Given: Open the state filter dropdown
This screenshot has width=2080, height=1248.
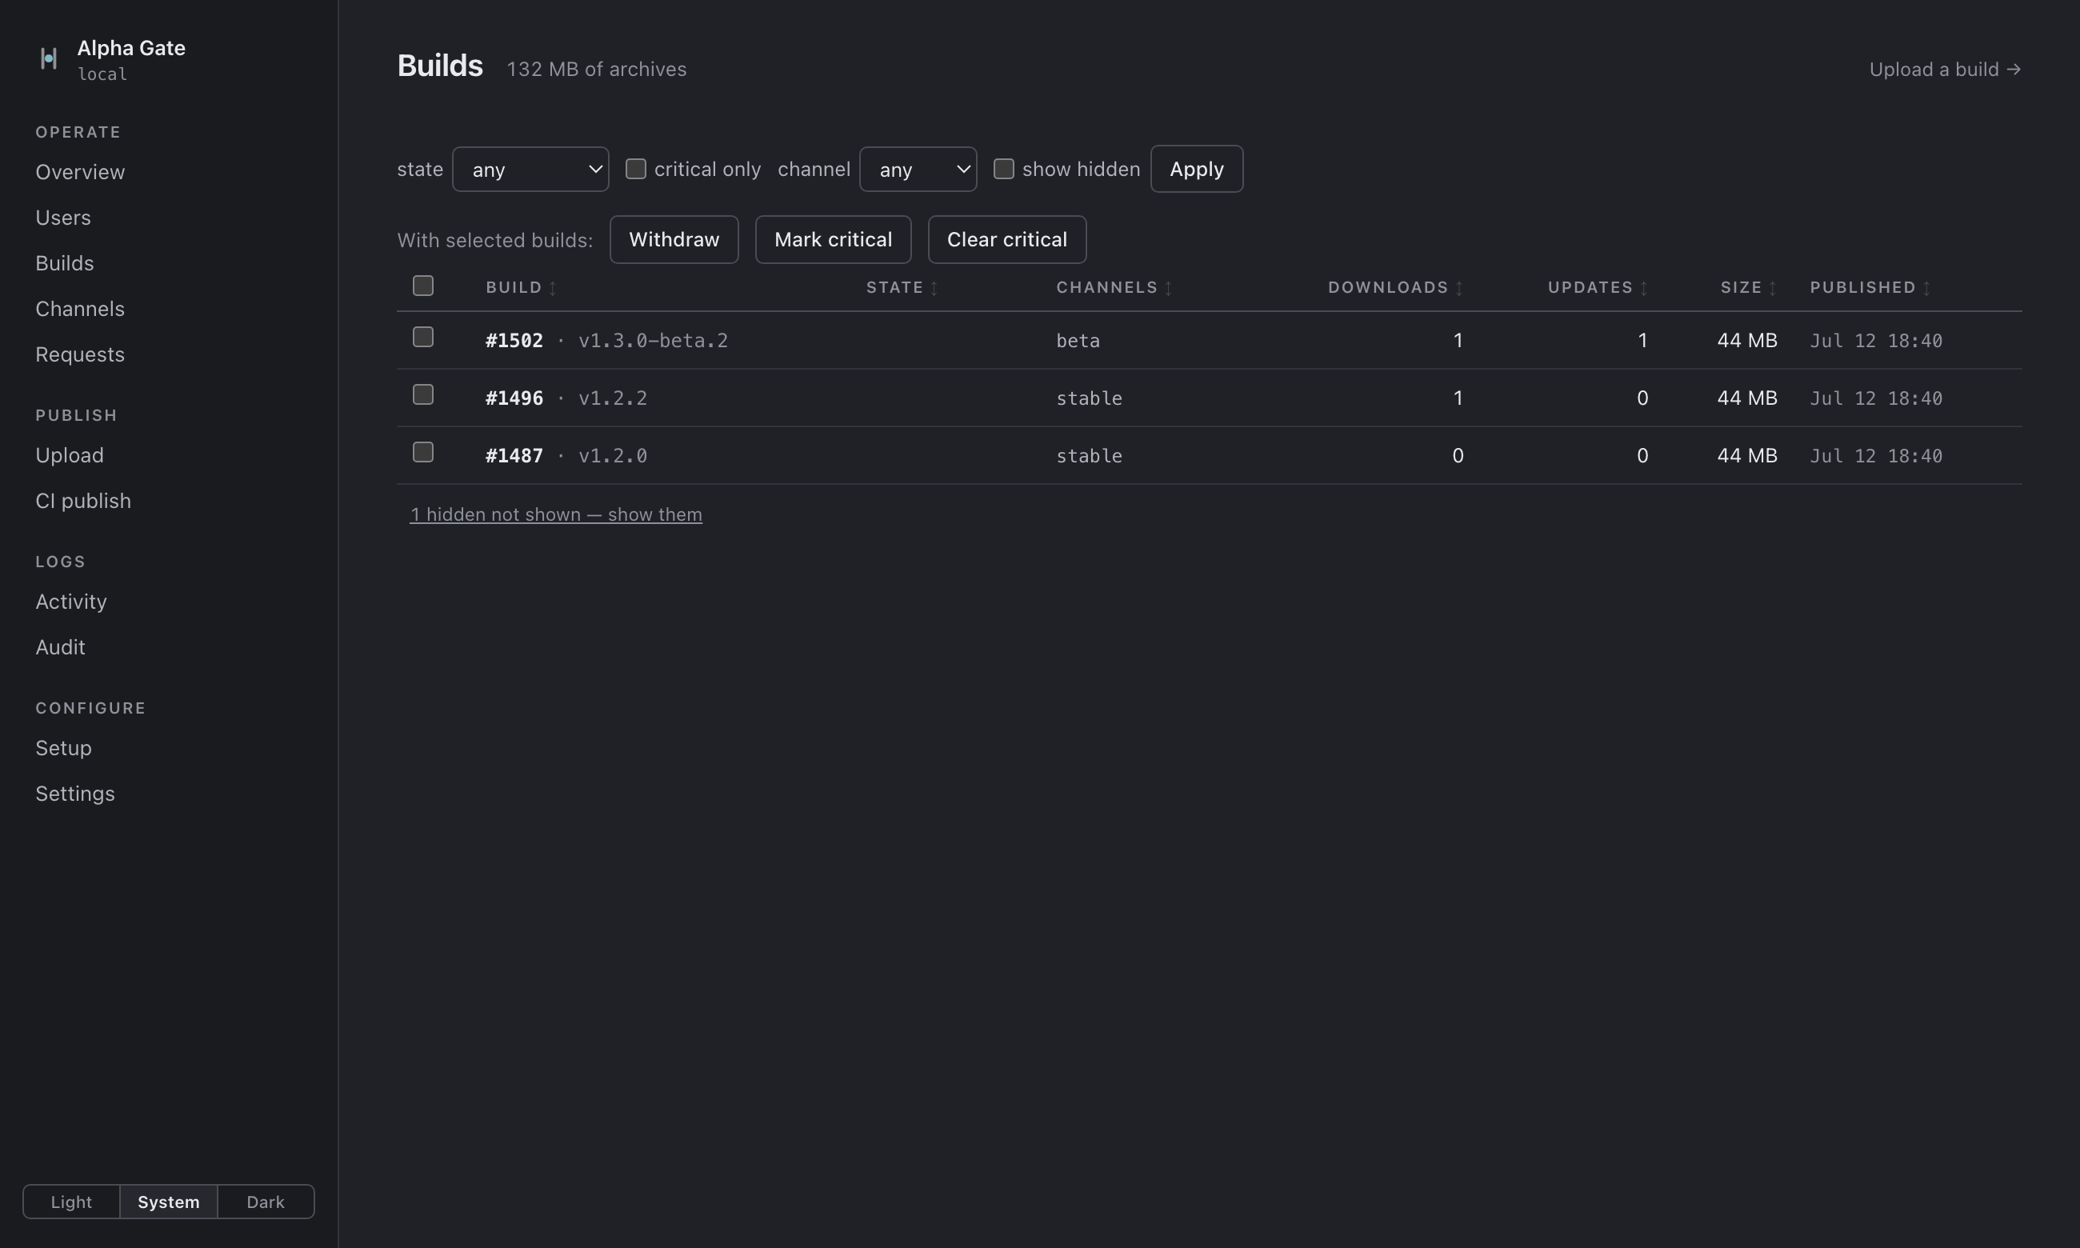Looking at the screenshot, I should coord(530,169).
